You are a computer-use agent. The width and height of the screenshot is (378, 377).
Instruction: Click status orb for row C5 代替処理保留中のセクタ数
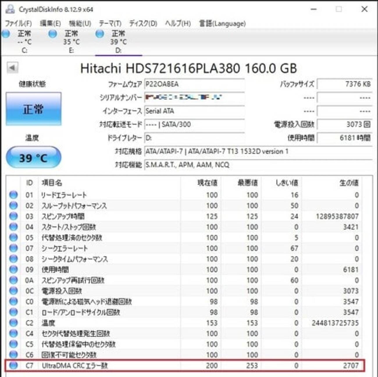(13, 344)
